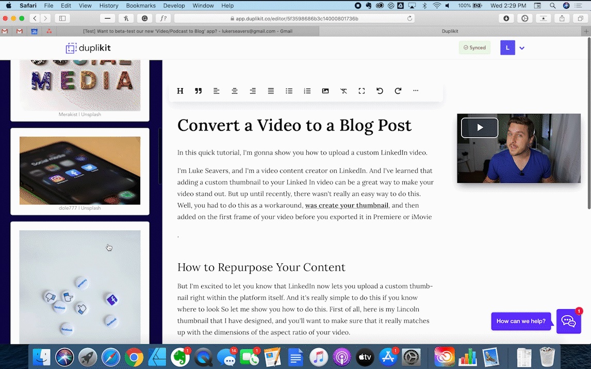
Task: Switch to the Gmail browser tab
Action: [180, 31]
